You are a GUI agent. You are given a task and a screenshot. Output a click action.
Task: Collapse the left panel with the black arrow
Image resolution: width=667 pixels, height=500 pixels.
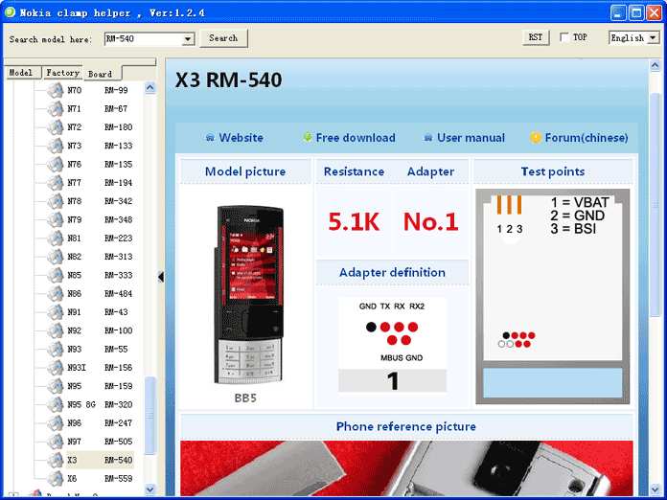pos(161,277)
